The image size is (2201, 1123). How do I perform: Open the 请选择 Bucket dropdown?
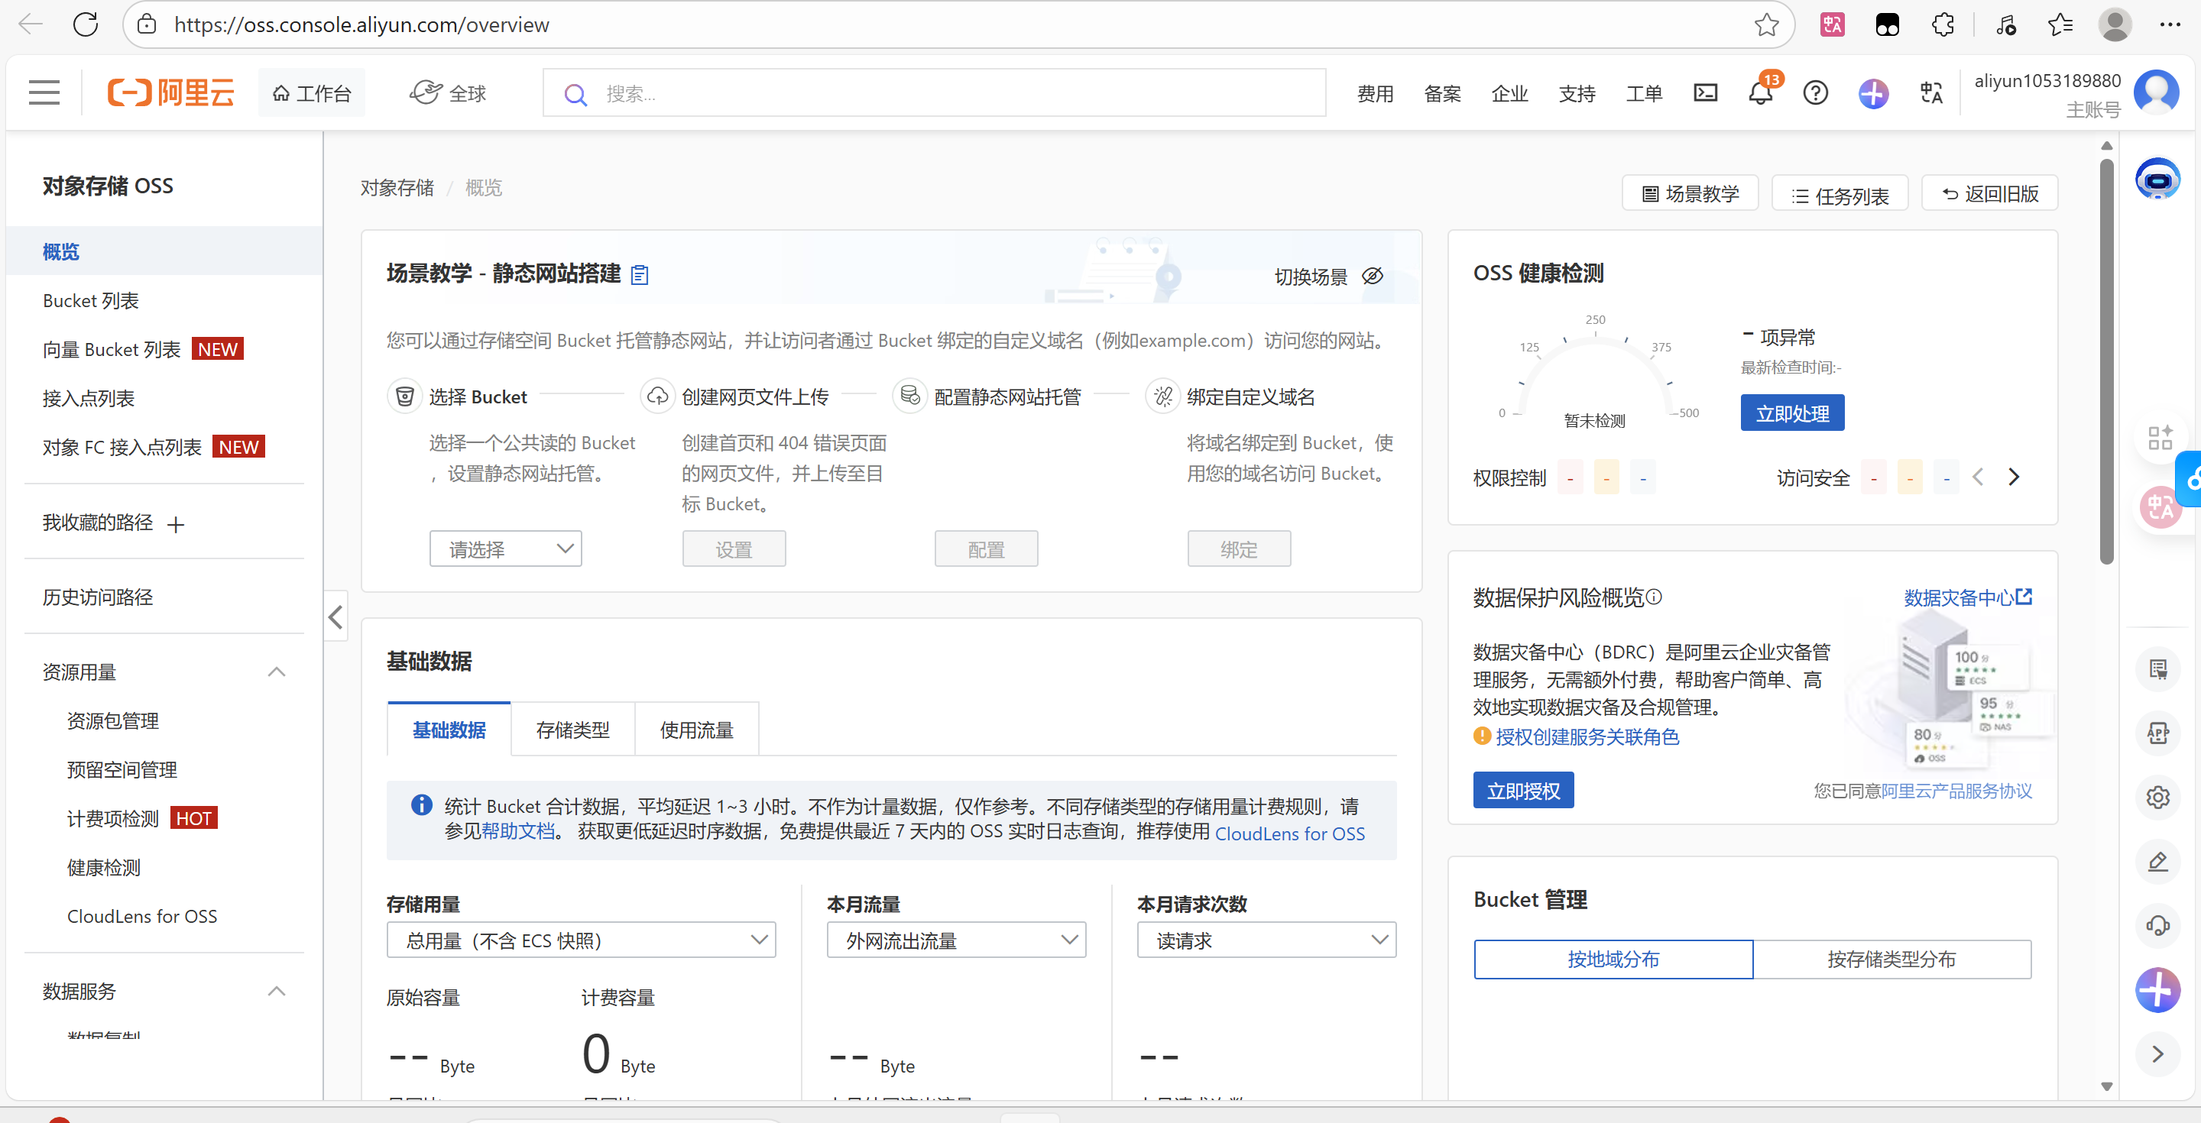506,549
